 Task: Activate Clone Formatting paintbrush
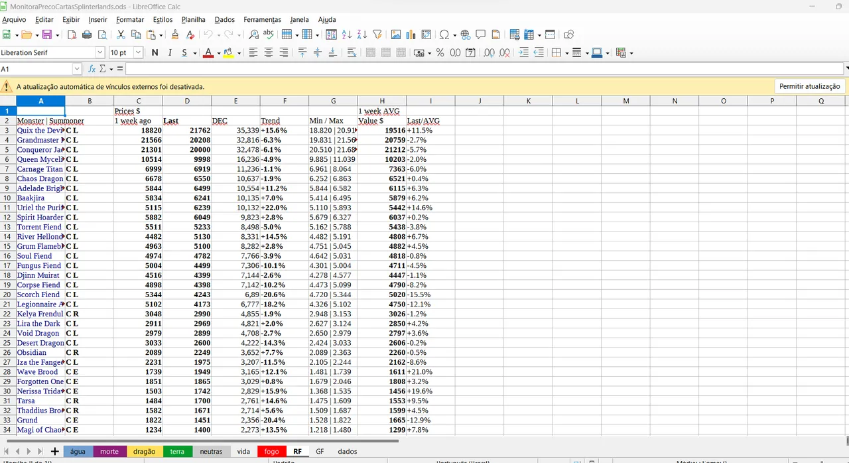tap(175, 34)
